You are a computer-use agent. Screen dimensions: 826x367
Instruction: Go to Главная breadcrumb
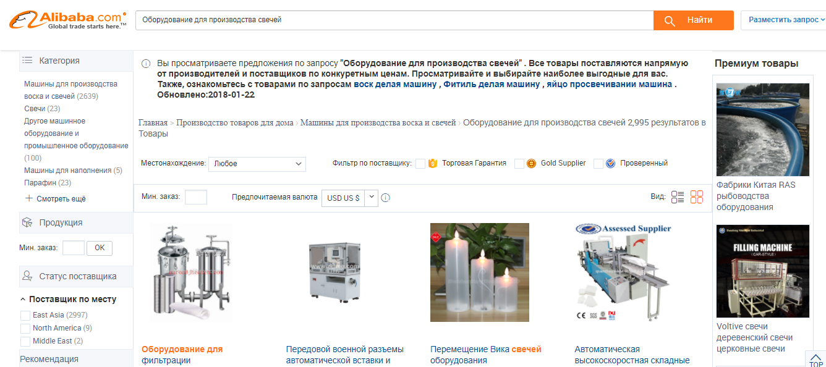[153, 122]
